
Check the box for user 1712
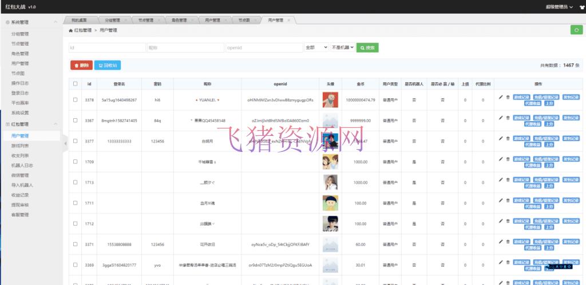(x=76, y=223)
